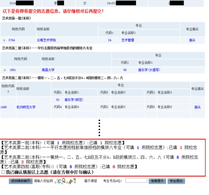Click school code 1991
Image resolution: width=209 pixels, height=195 pixels.
pyautogui.click(x=13, y=70)
